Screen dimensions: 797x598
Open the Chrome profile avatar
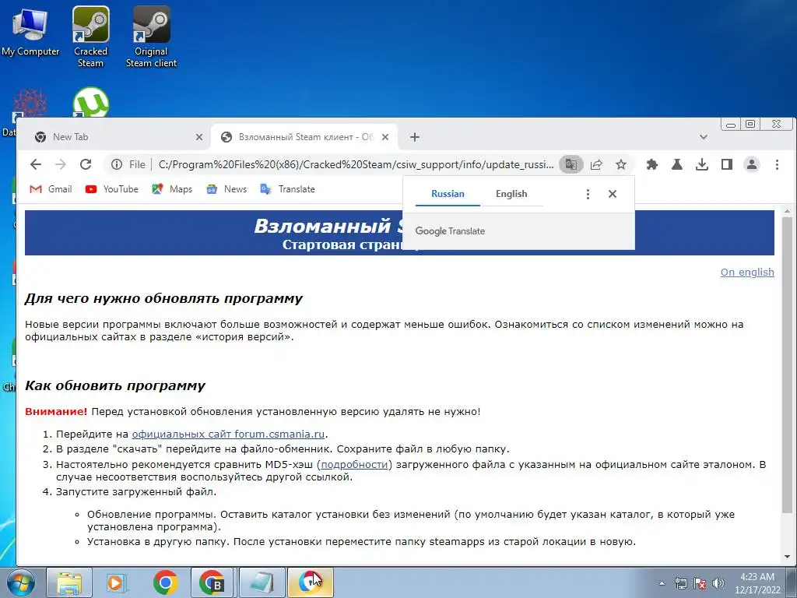[751, 164]
